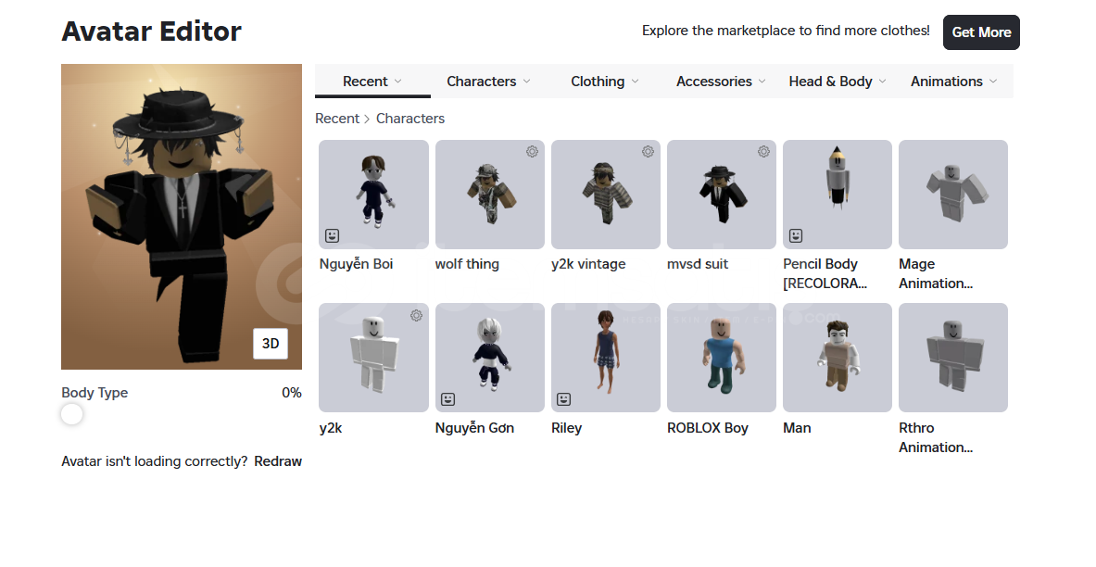Select the Nguyễn Gơn character thumbnail
1096x567 pixels.
click(490, 358)
